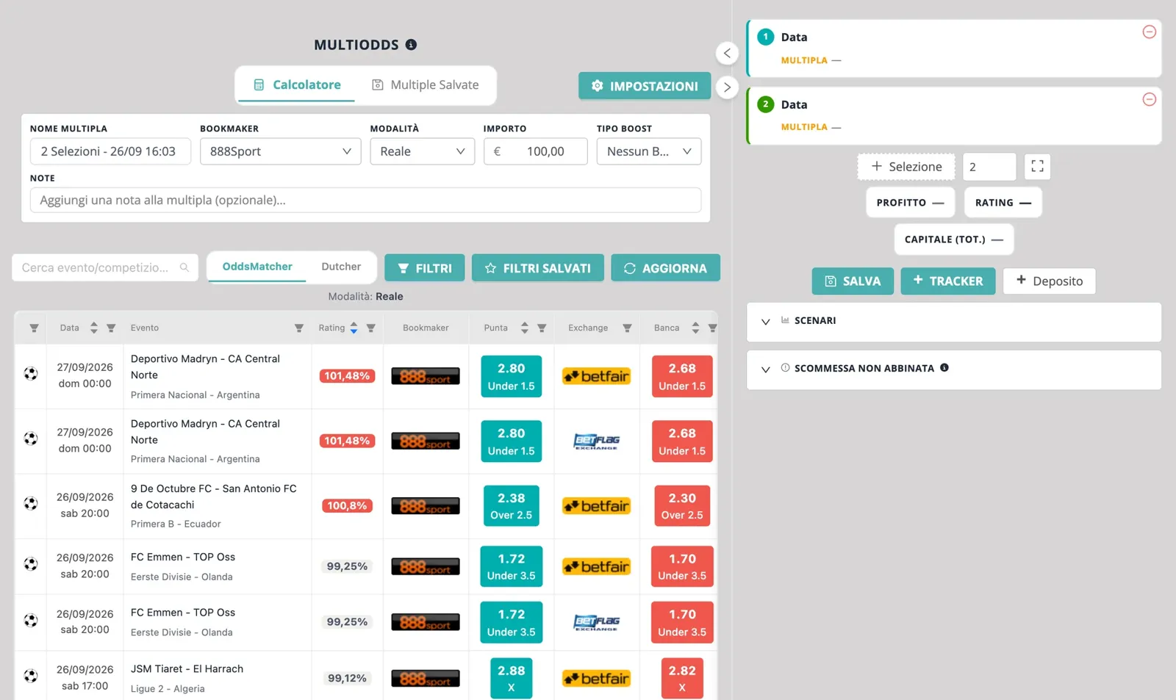The height and width of the screenshot is (700, 1176).
Task: Open the Rating column filter funnel
Action: point(370,328)
